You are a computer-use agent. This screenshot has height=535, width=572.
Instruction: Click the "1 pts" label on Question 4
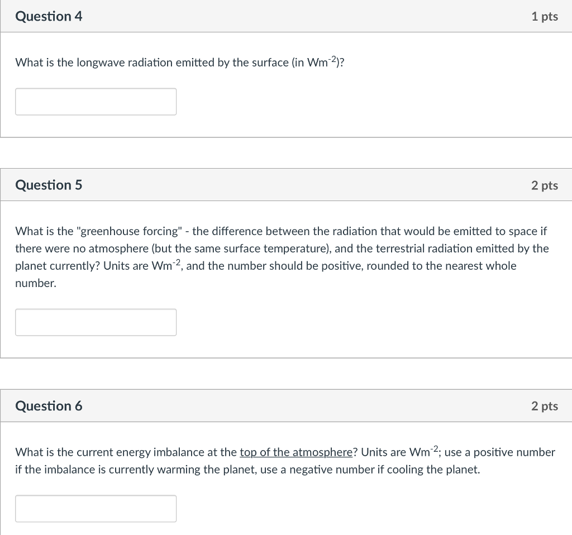545,16
